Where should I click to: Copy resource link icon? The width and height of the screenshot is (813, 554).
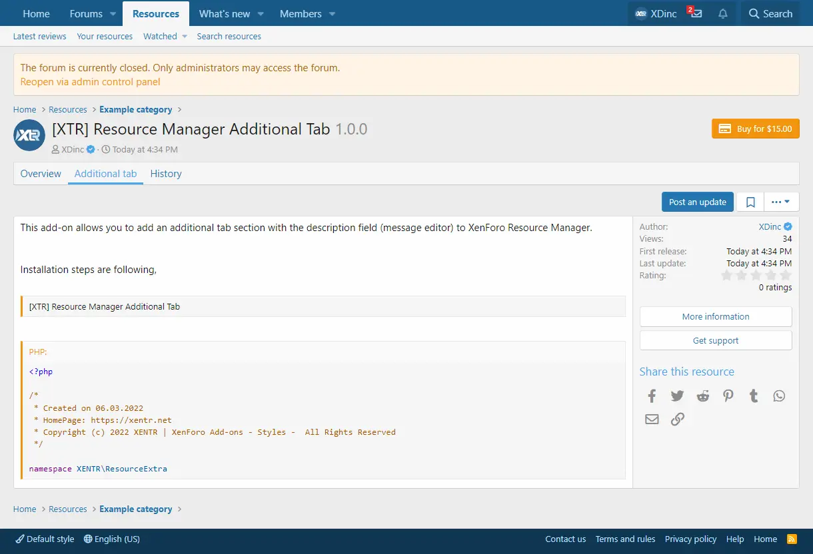point(677,419)
